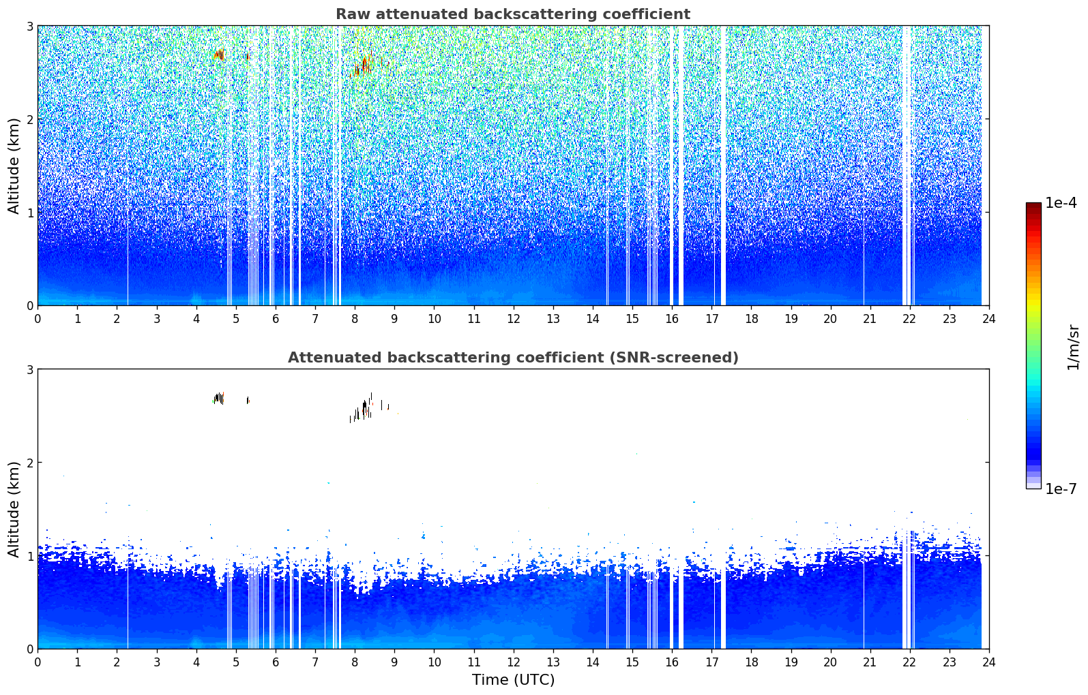Click the title "Raw attenuated backscattering coefficient"
This screenshot has width=1088, height=695.
(513, 14)
